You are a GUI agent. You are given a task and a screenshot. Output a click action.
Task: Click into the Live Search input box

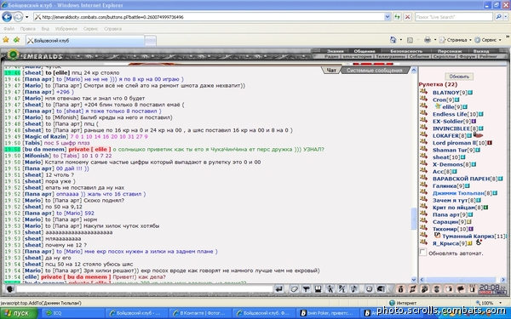click(453, 17)
